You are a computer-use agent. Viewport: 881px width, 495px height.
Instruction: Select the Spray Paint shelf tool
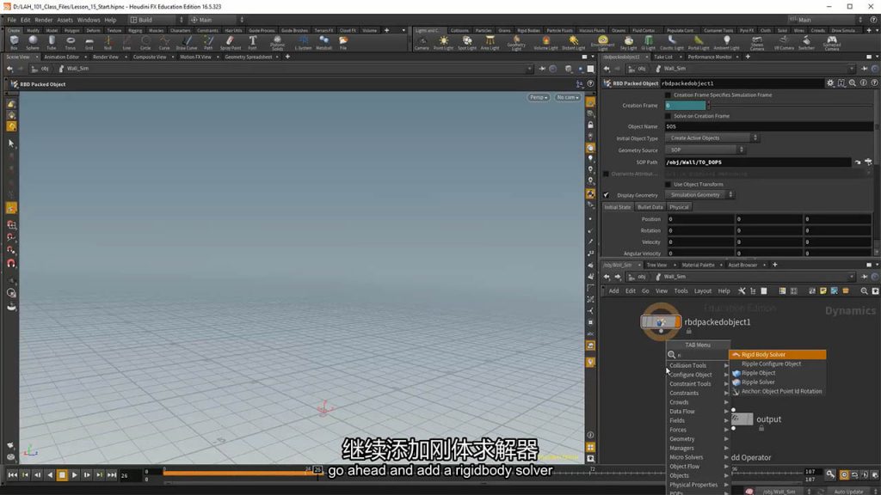click(231, 43)
